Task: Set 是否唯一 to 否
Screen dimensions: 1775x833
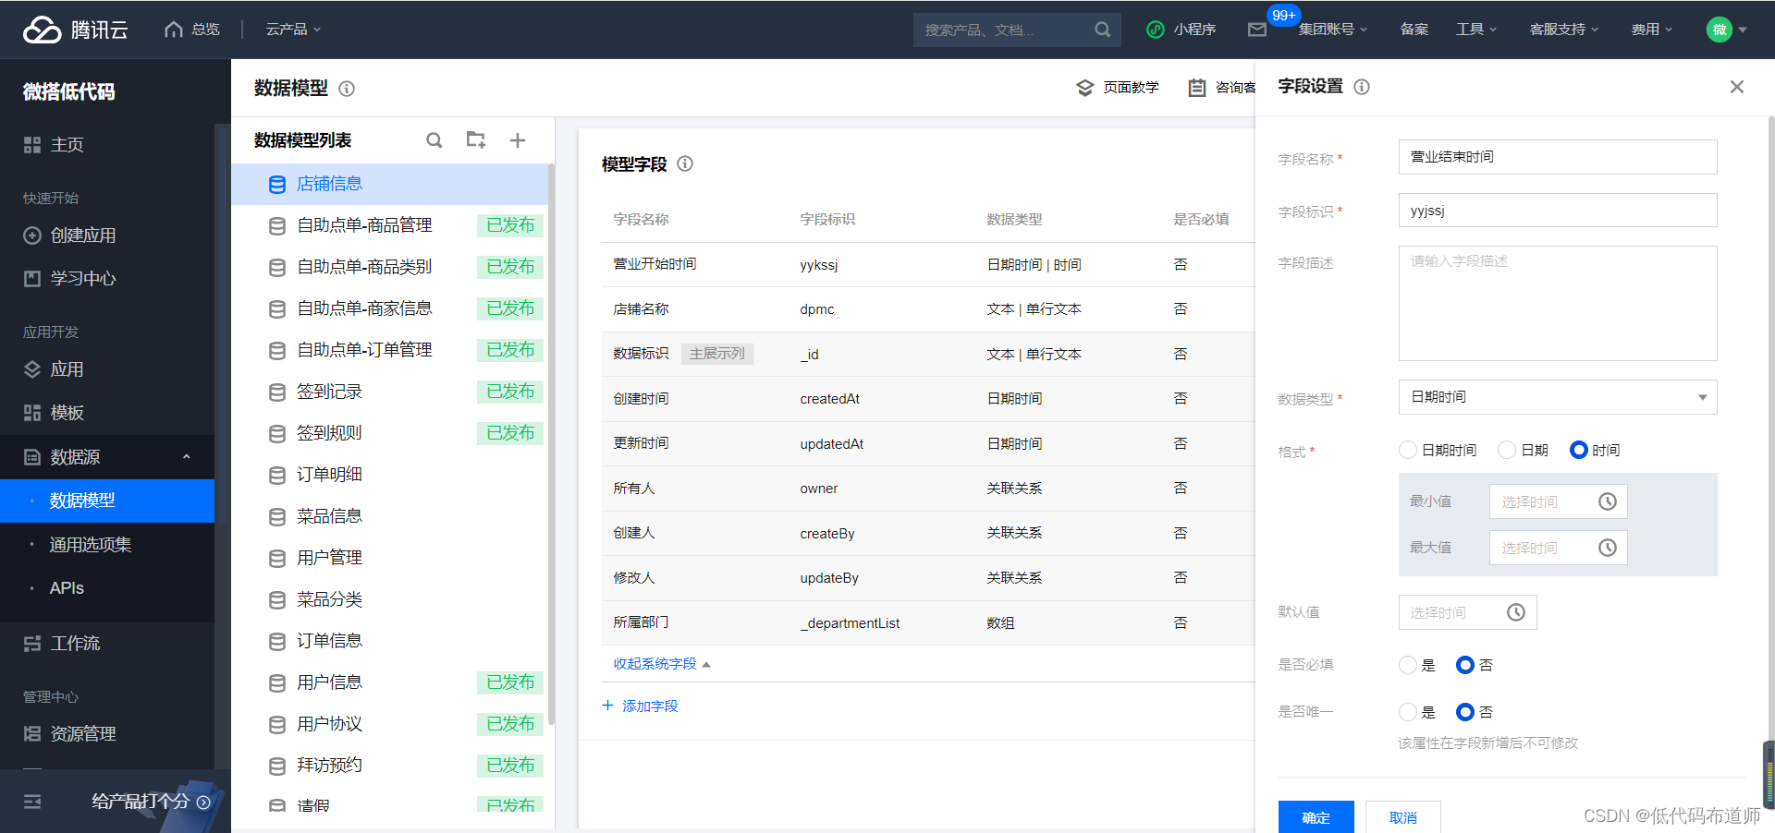Action: (x=1465, y=712)
